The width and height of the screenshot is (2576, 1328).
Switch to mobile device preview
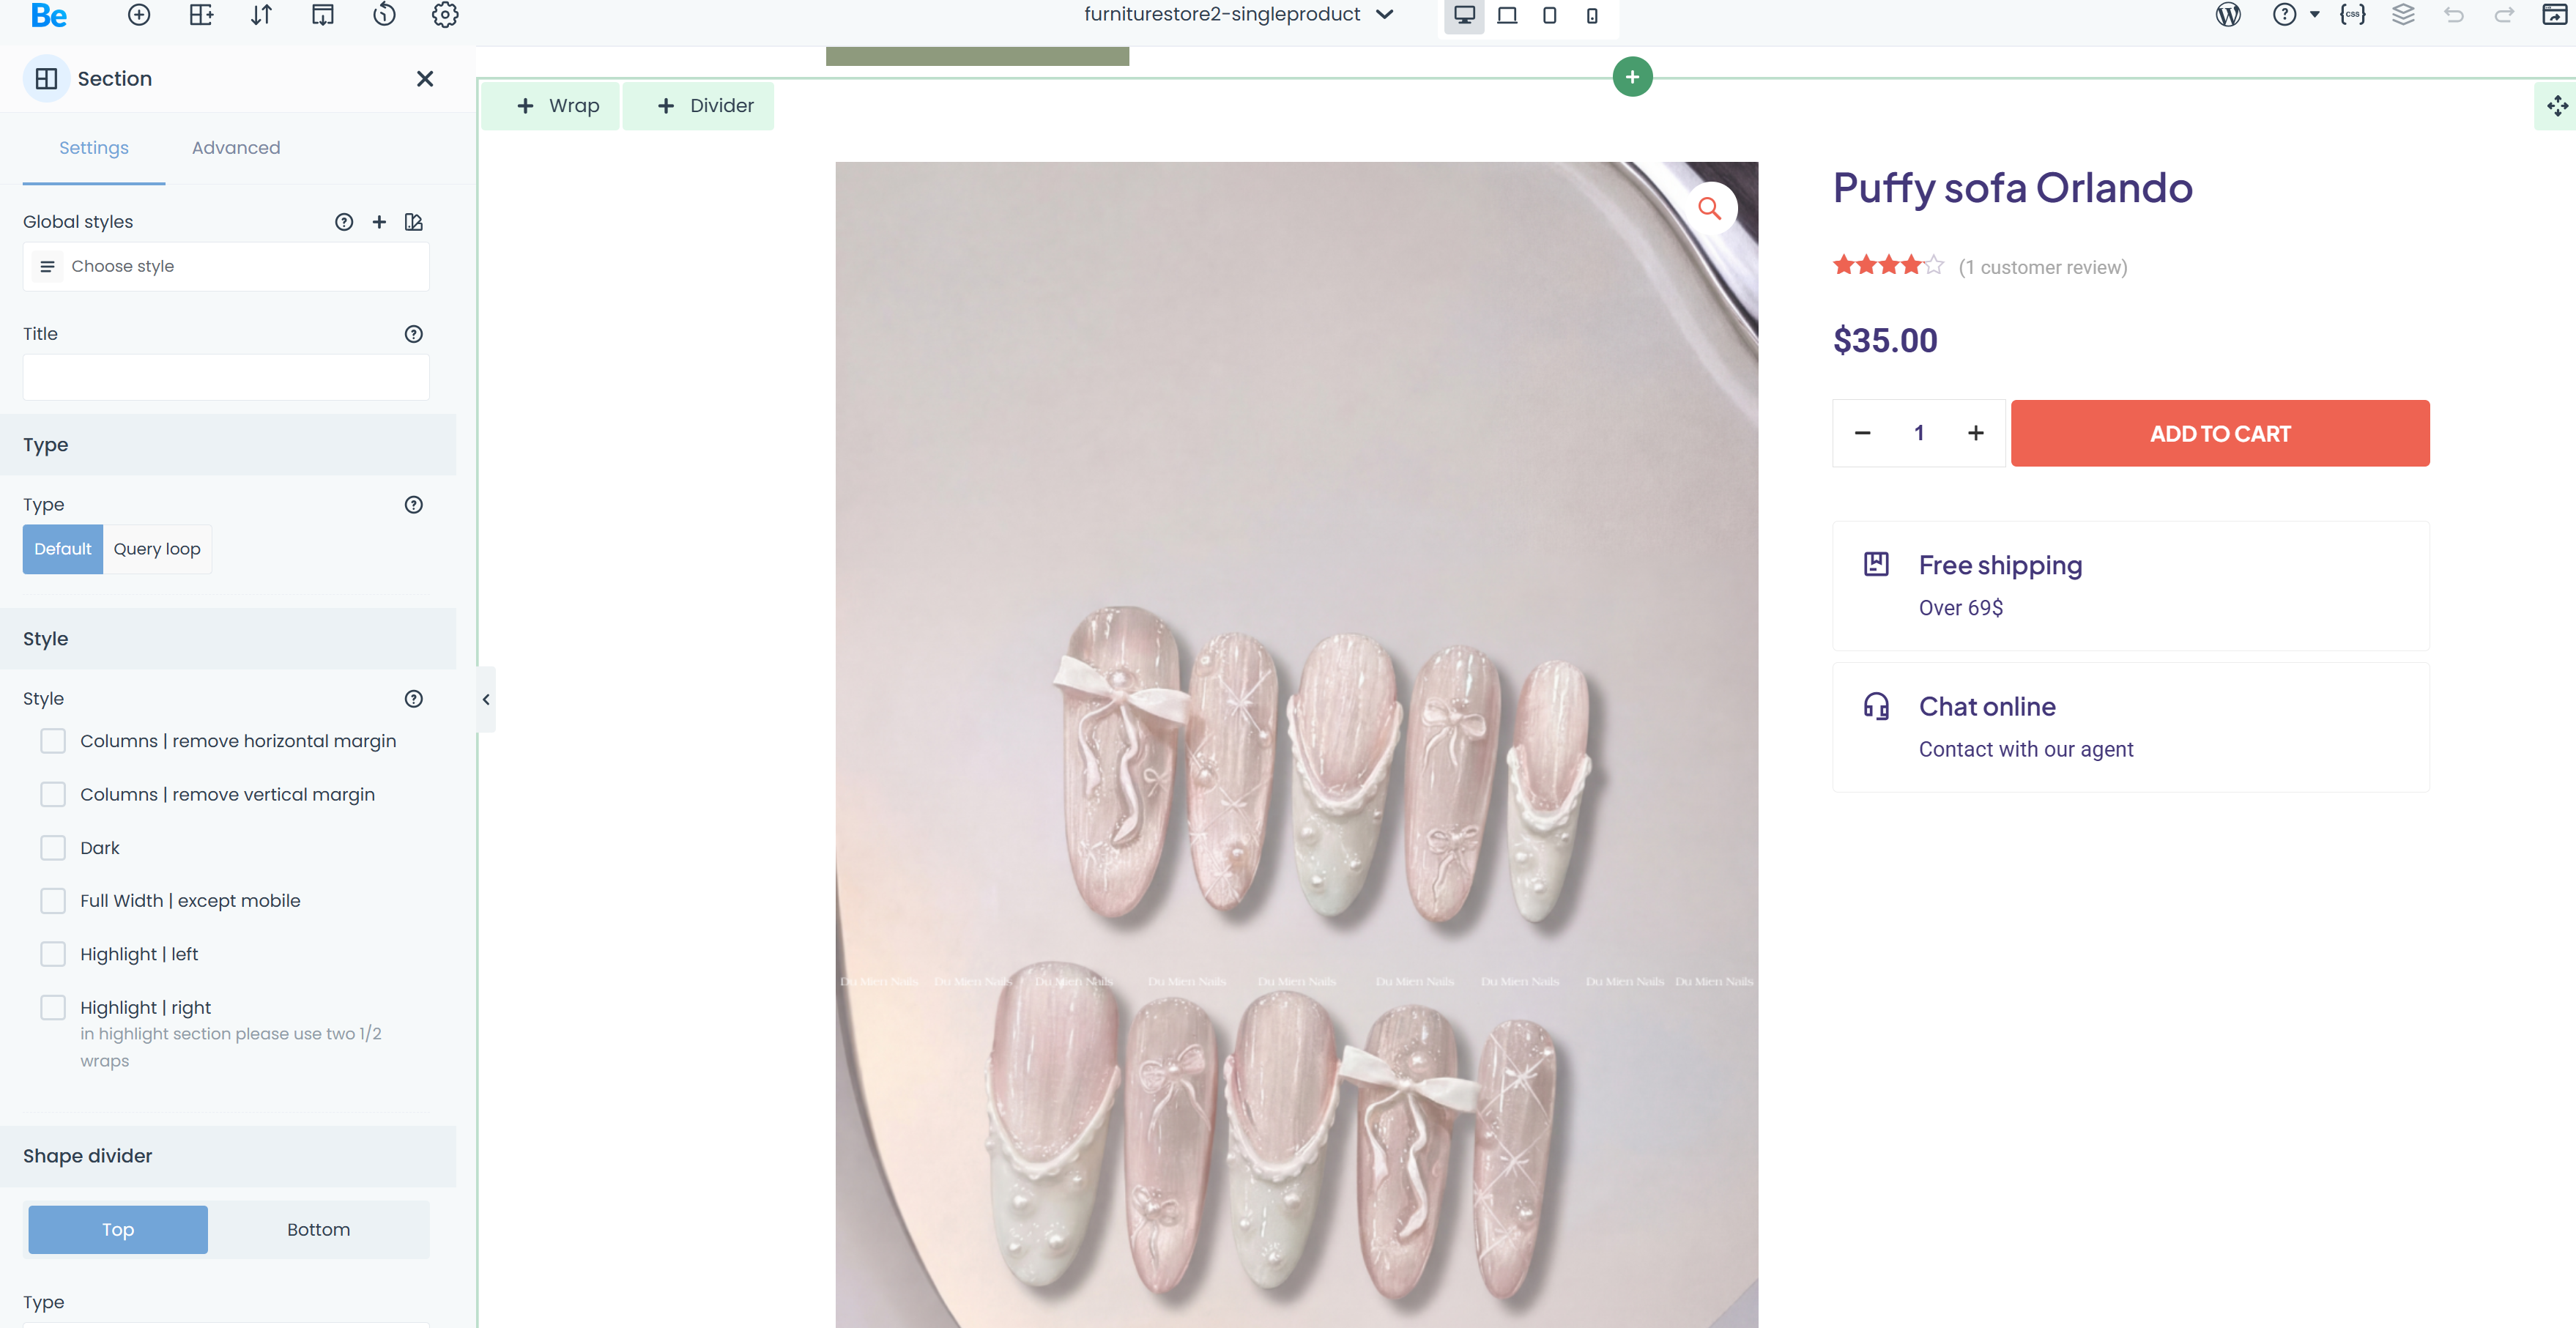pyautogui.click(x=1592, y=15)
